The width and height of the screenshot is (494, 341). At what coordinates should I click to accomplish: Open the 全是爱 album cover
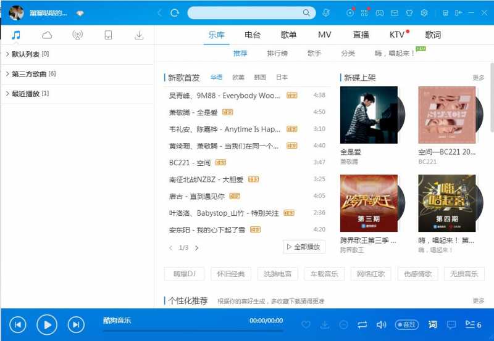pyautogui.click(x=369, y=115)
